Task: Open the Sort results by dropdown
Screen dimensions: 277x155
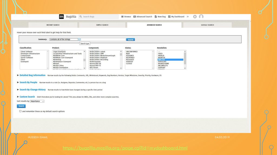Action: (x=37, y=101)
